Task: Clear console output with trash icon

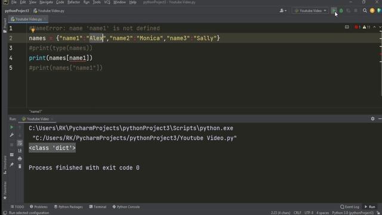Action: tap(20, 167)
